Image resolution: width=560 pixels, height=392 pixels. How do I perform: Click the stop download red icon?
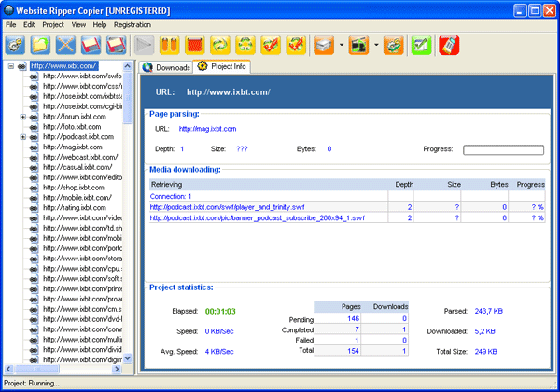(195, 45)
